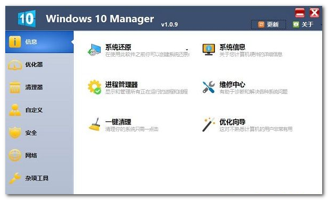Click 优化向导 title text

point(232,122)
